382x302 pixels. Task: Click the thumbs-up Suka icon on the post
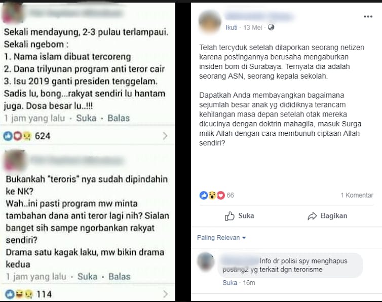230,216
